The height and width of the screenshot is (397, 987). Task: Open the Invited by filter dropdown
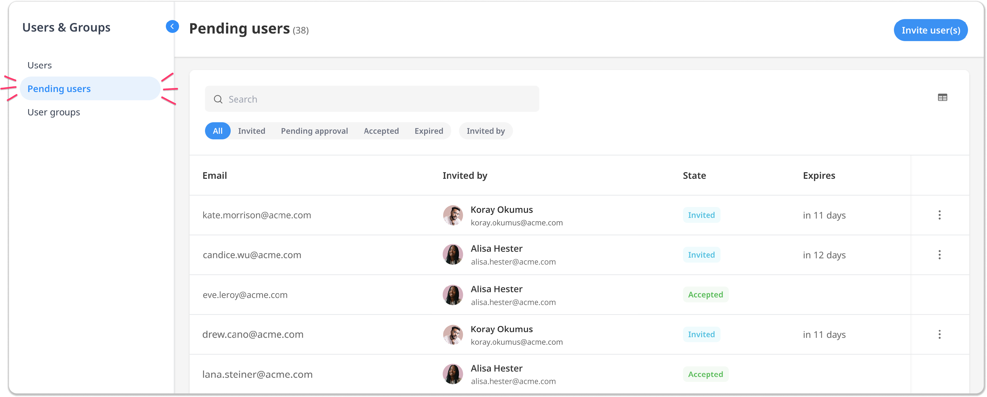click(486, 131)
